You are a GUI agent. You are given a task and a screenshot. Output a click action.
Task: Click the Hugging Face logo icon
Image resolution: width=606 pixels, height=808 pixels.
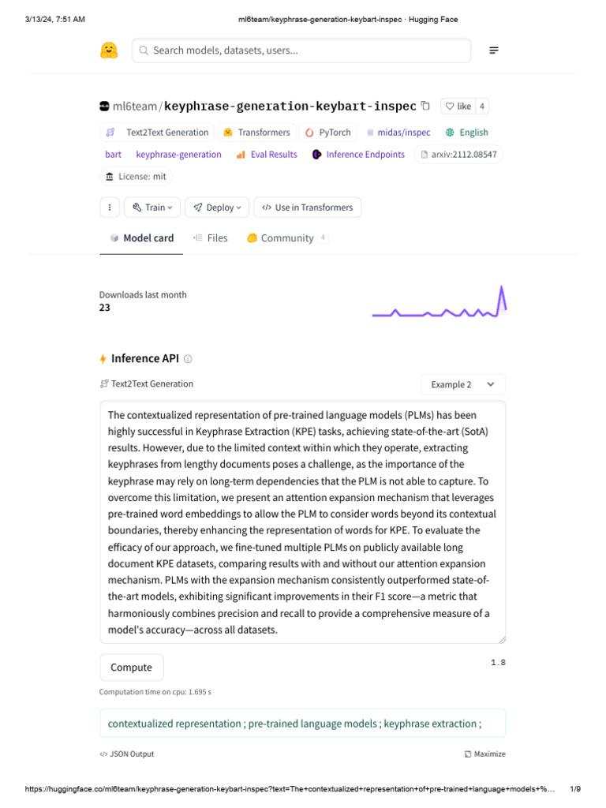tap(109, 50)
